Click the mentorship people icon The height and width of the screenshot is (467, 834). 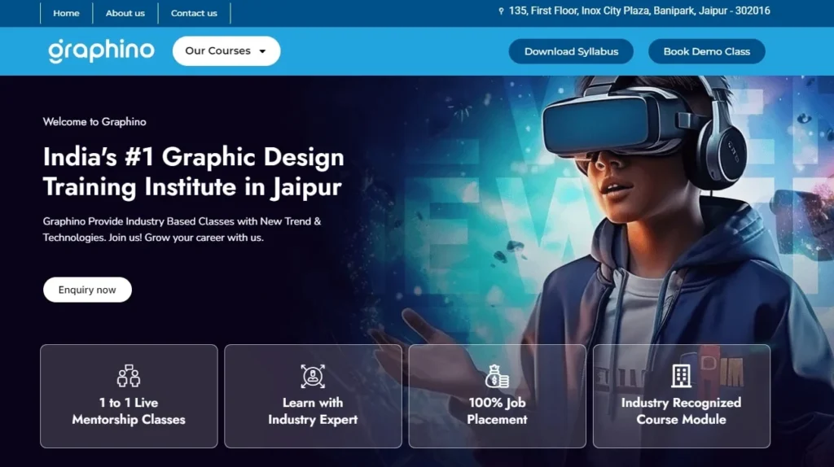(x=129, y=376)
